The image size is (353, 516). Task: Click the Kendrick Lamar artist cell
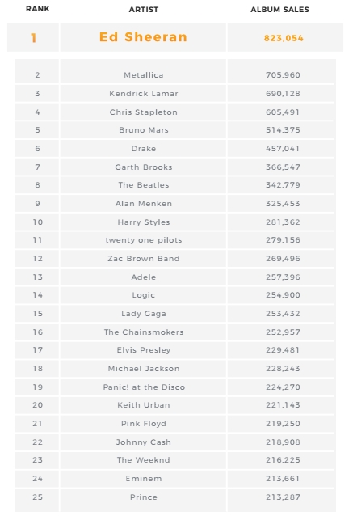point(143,94)
